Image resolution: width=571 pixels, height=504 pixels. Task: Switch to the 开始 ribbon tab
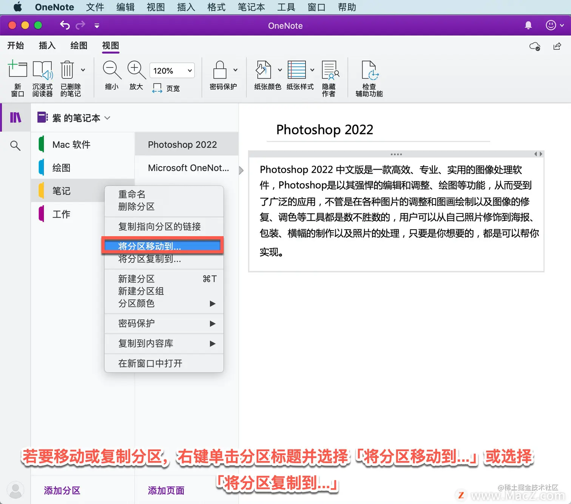pos(15,46)
